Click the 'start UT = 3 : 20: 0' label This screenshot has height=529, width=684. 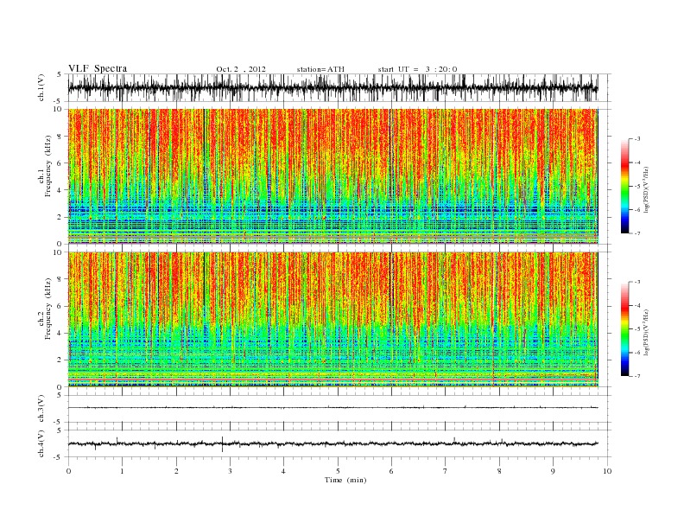pos(417,69)
